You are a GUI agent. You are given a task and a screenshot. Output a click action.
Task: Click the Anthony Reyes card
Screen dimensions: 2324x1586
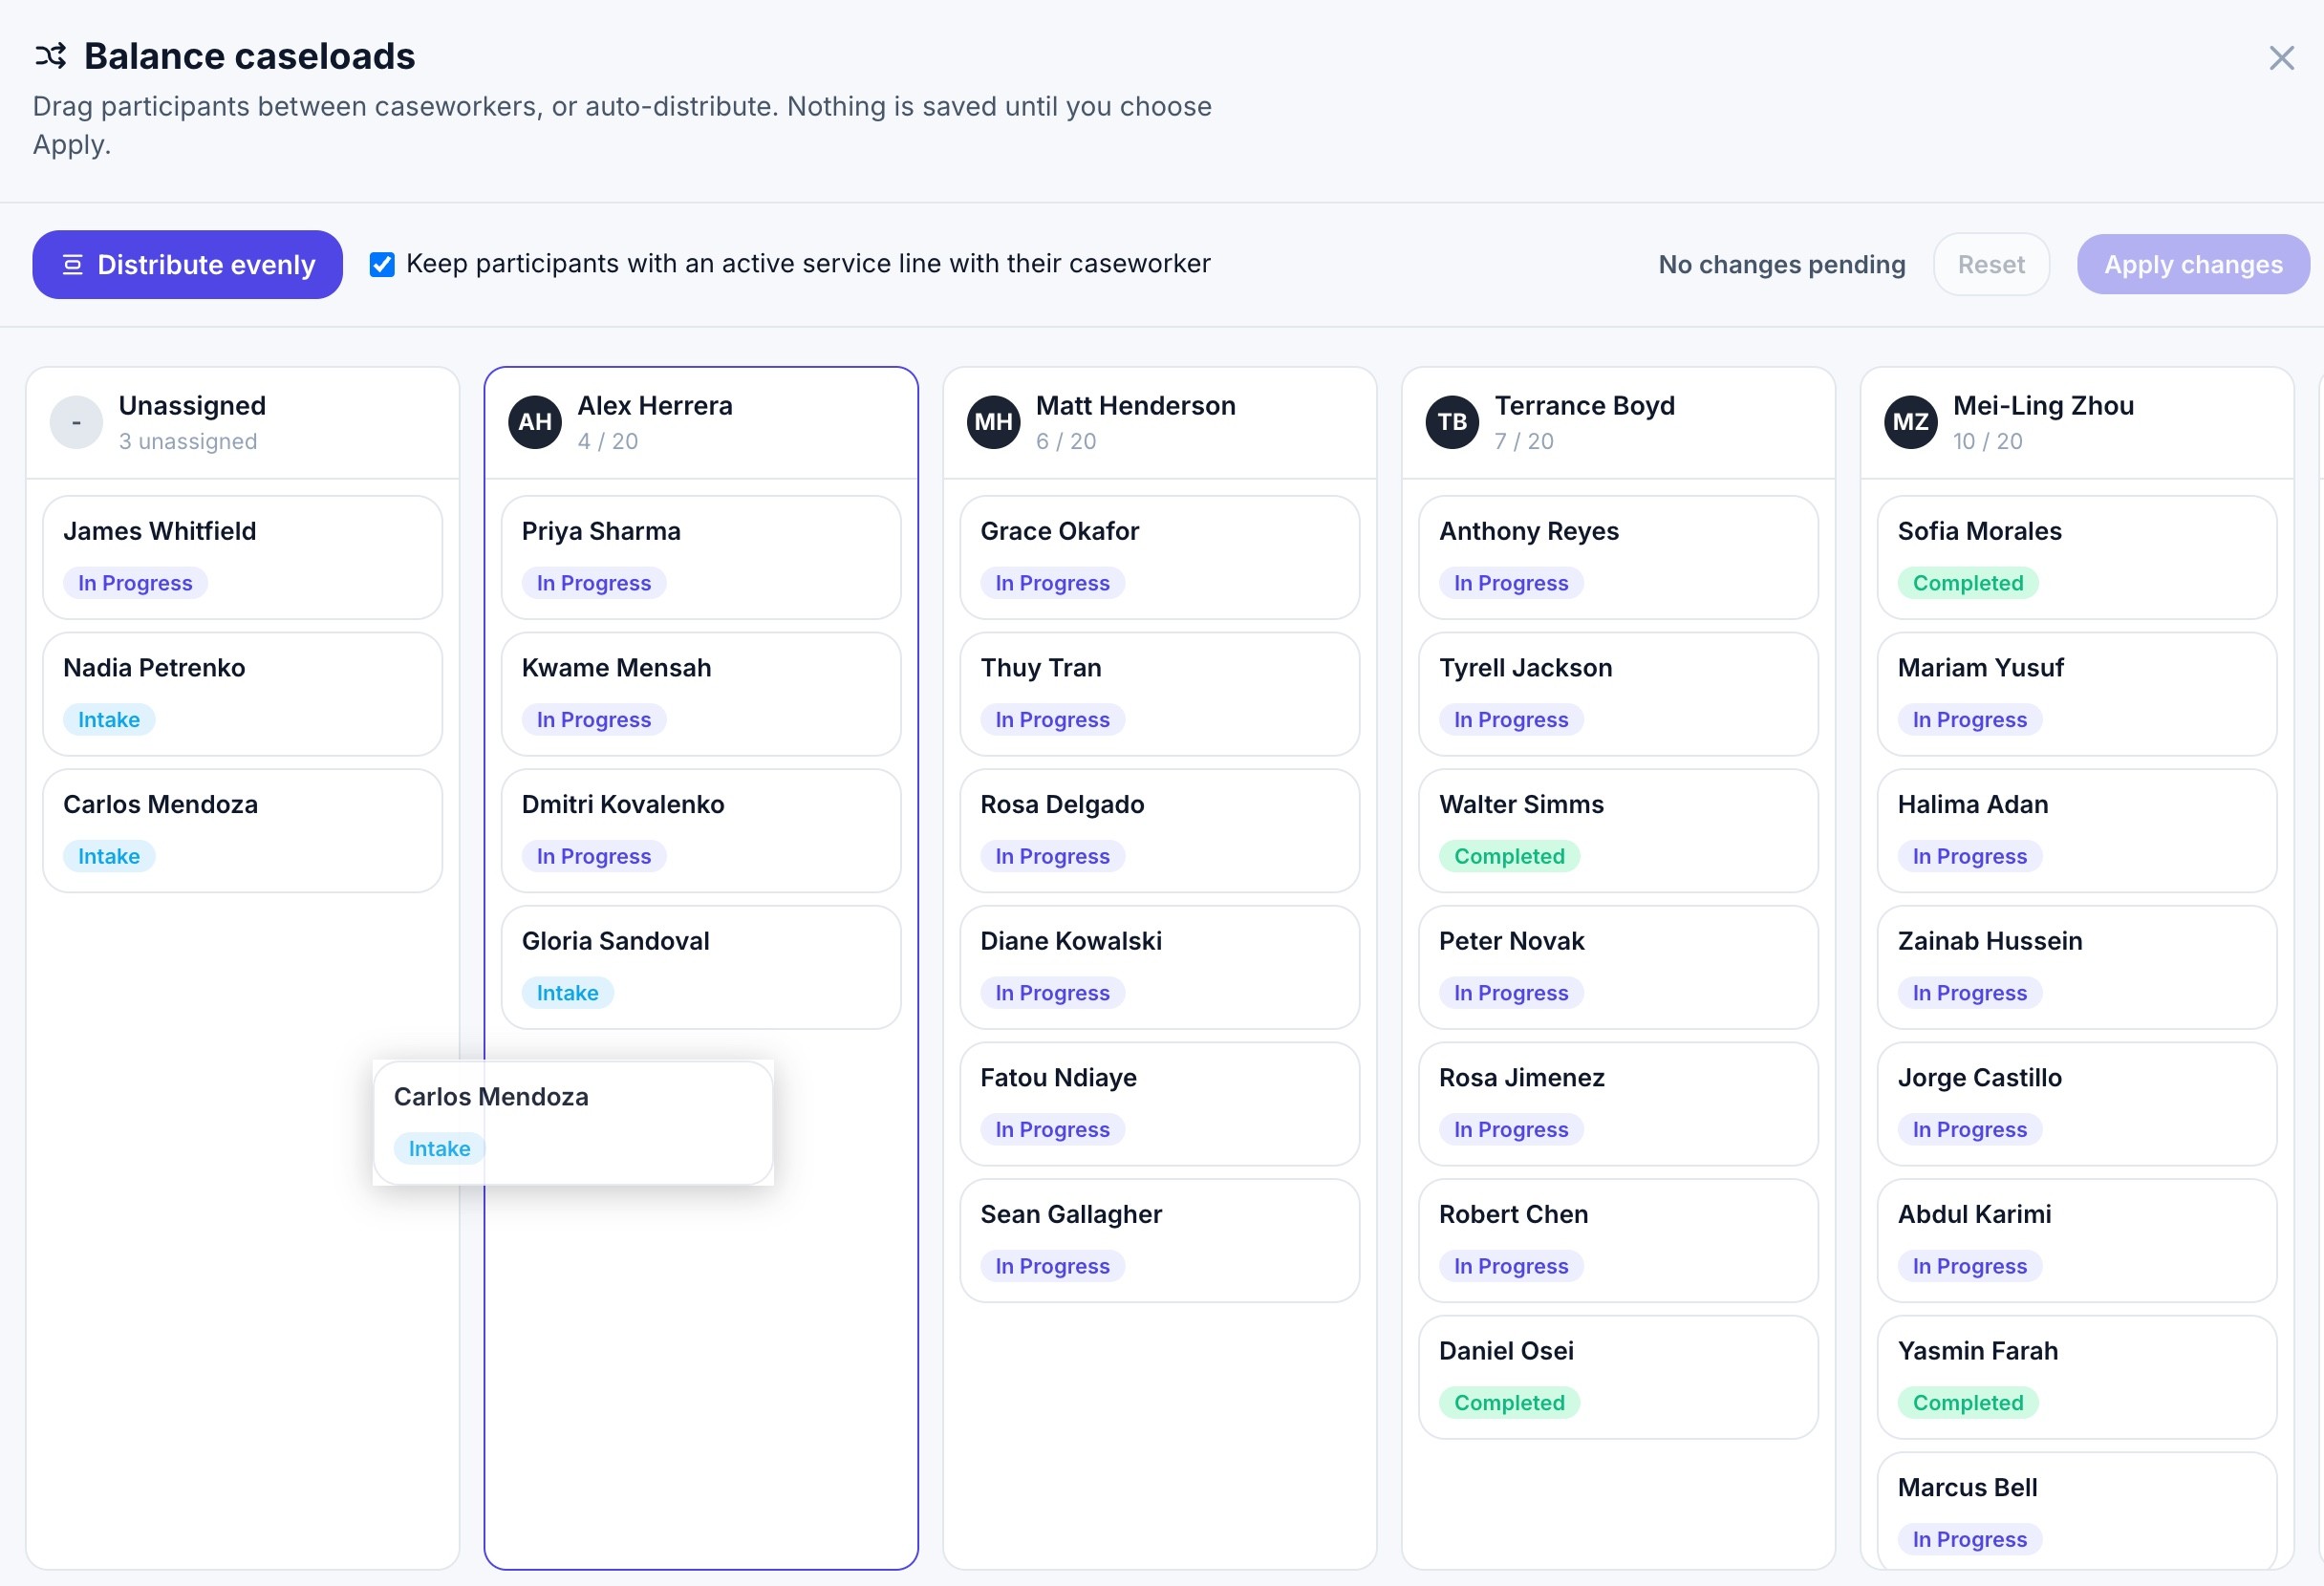tap(1618, 557)
